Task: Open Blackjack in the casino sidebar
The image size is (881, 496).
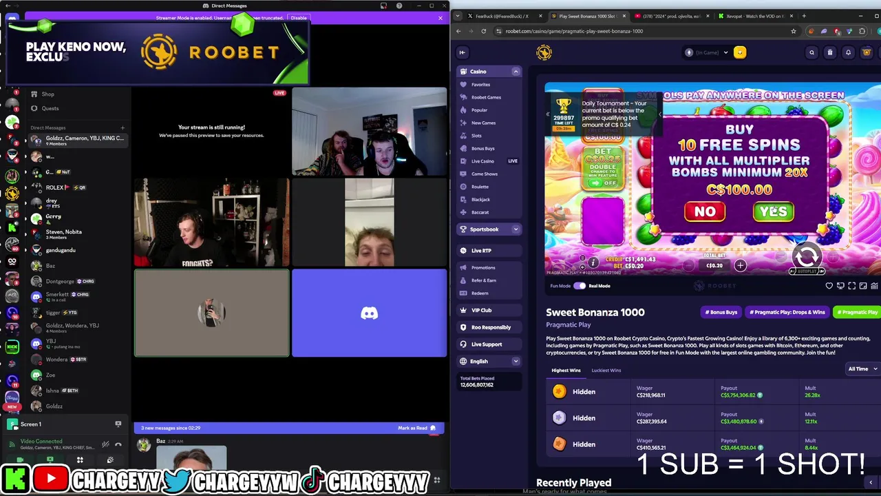Action: [x=480, y=200]
